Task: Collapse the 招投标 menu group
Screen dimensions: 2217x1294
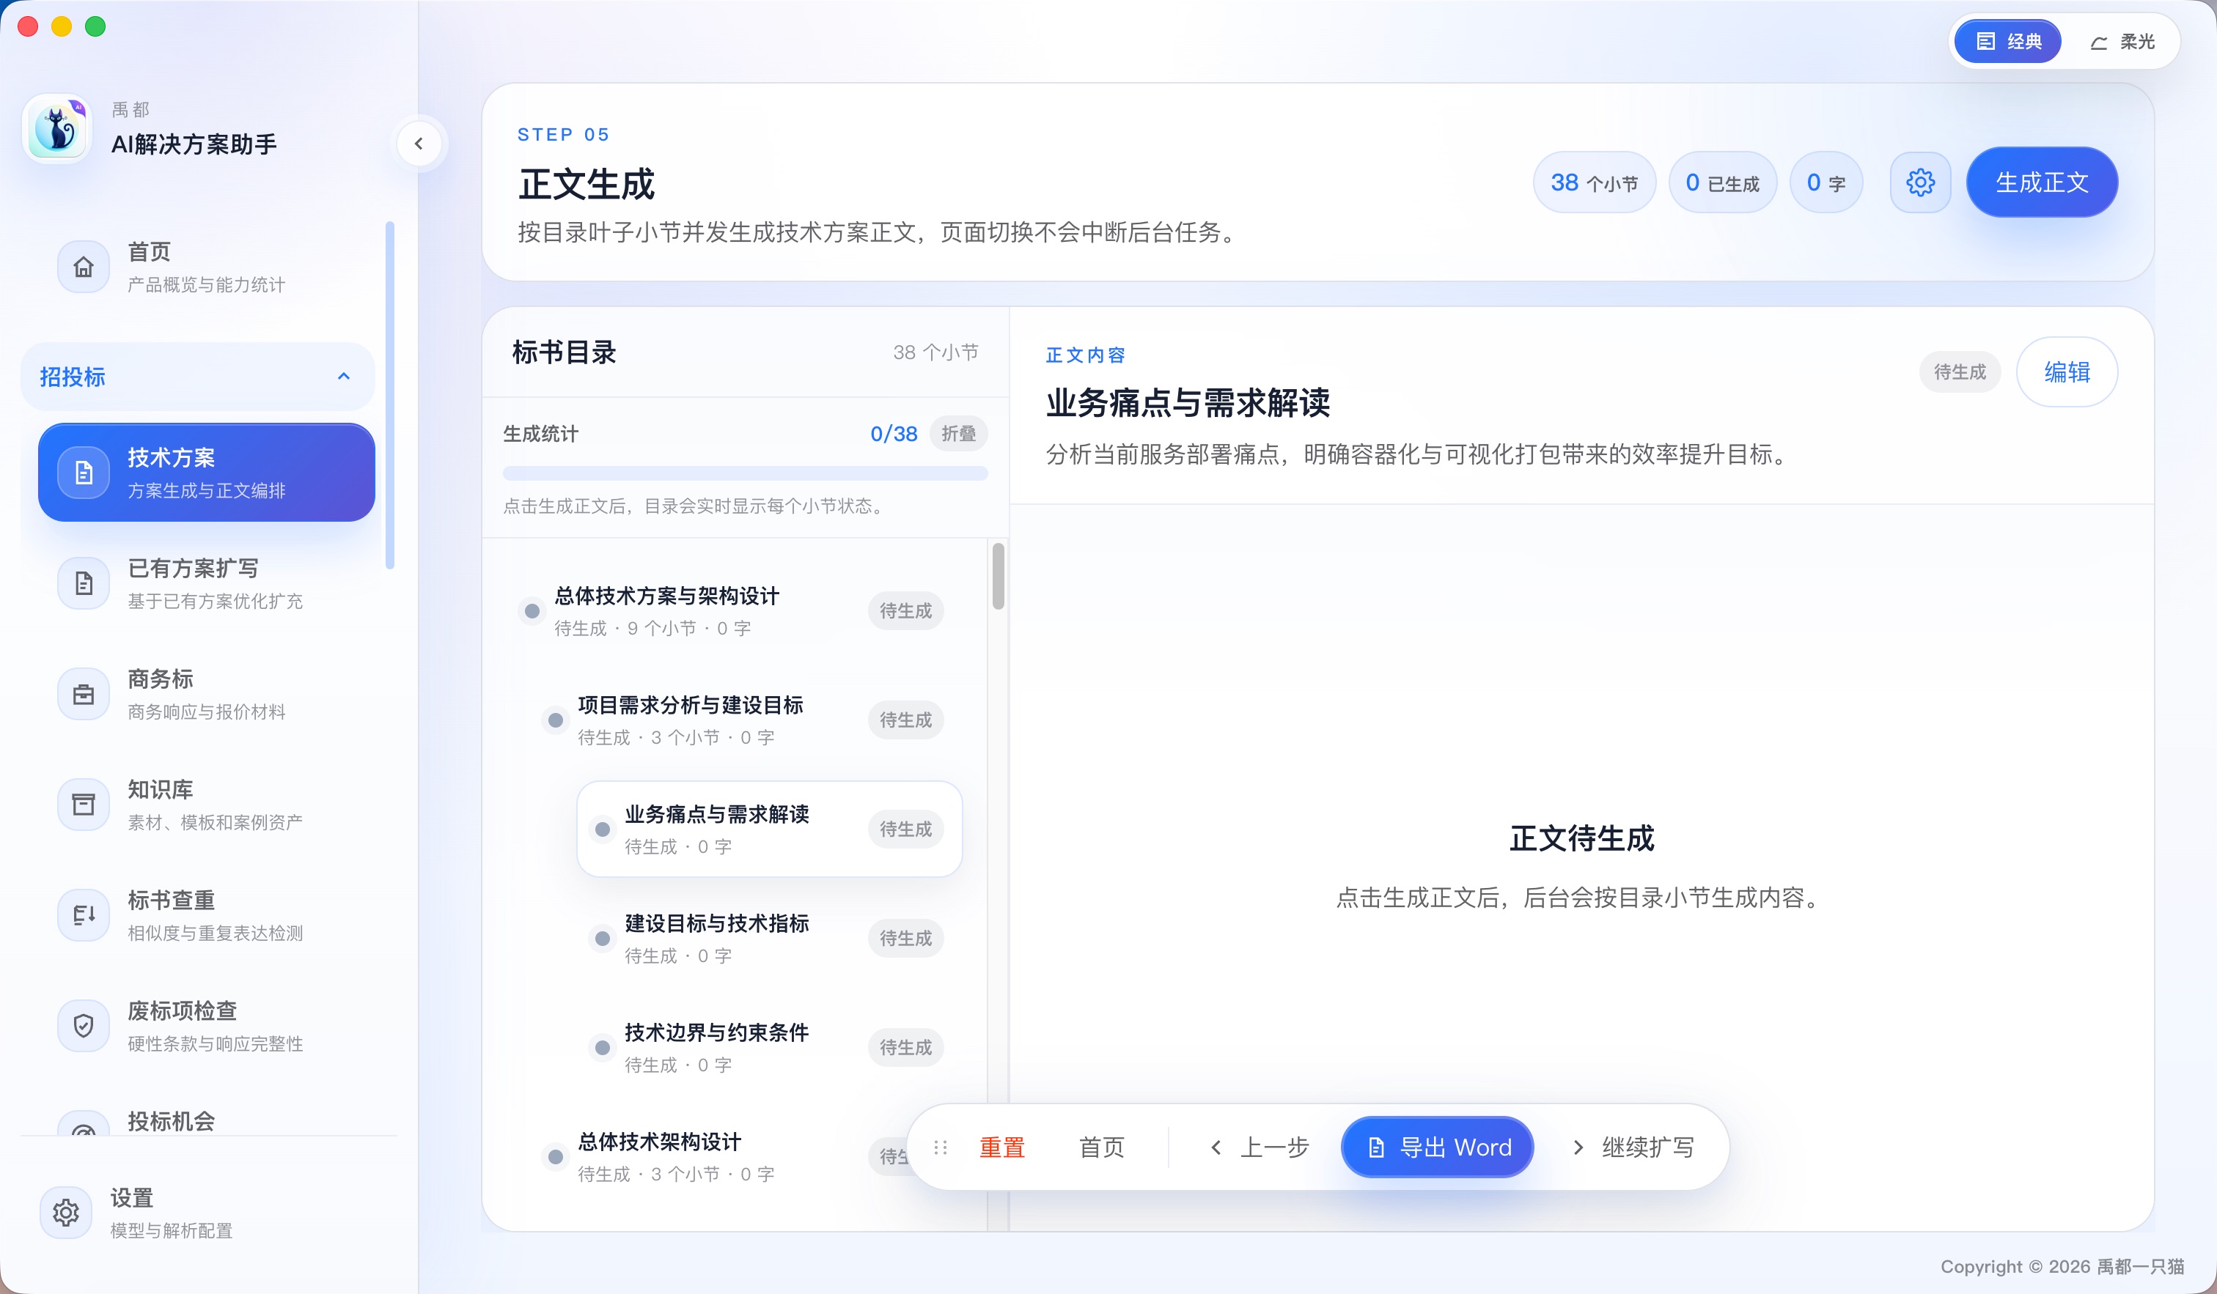Action: click(198, 376)
